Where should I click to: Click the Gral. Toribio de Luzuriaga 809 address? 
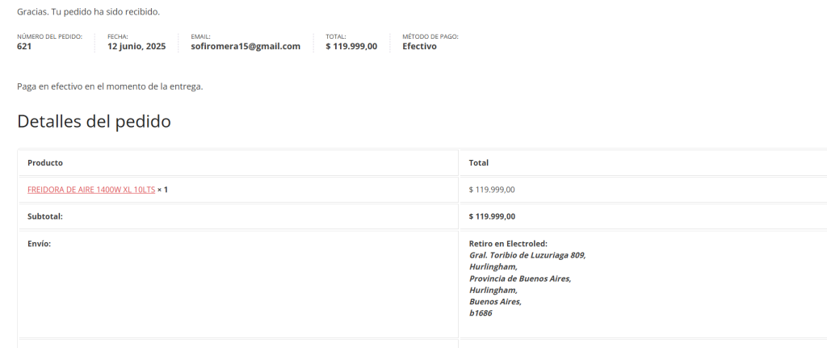(x=527, y=255)
